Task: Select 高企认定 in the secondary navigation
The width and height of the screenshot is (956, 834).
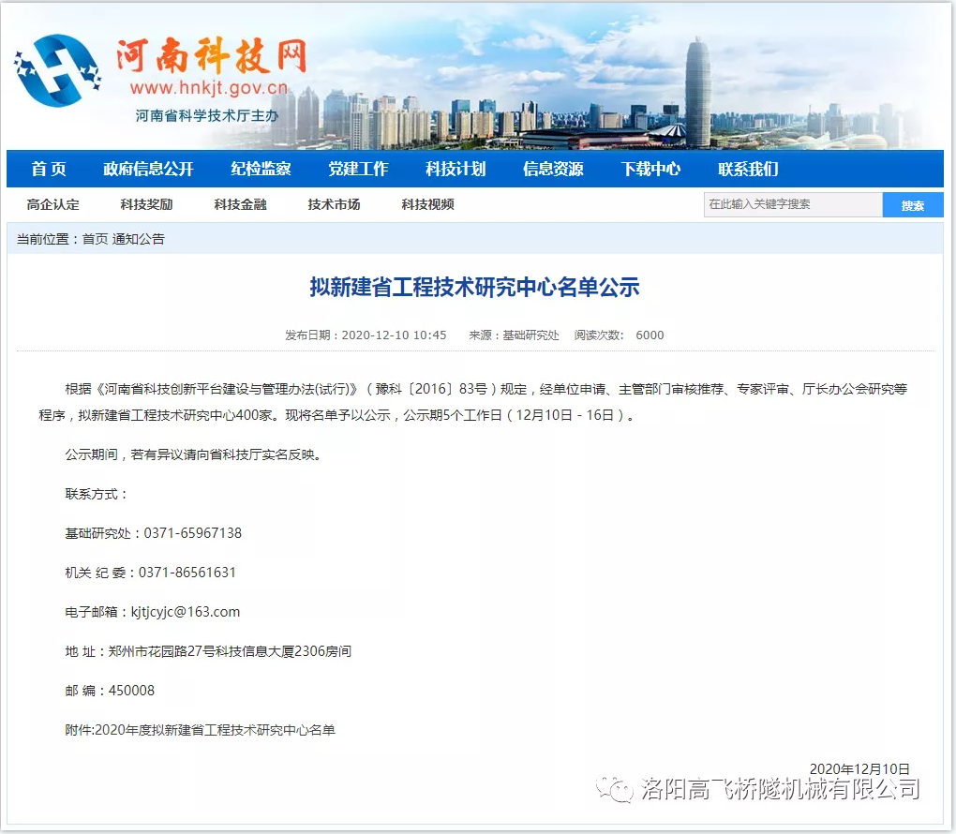Action: [x=52, y=204]
